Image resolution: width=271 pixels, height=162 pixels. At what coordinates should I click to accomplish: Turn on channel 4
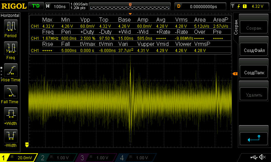[x=136, y=158]
